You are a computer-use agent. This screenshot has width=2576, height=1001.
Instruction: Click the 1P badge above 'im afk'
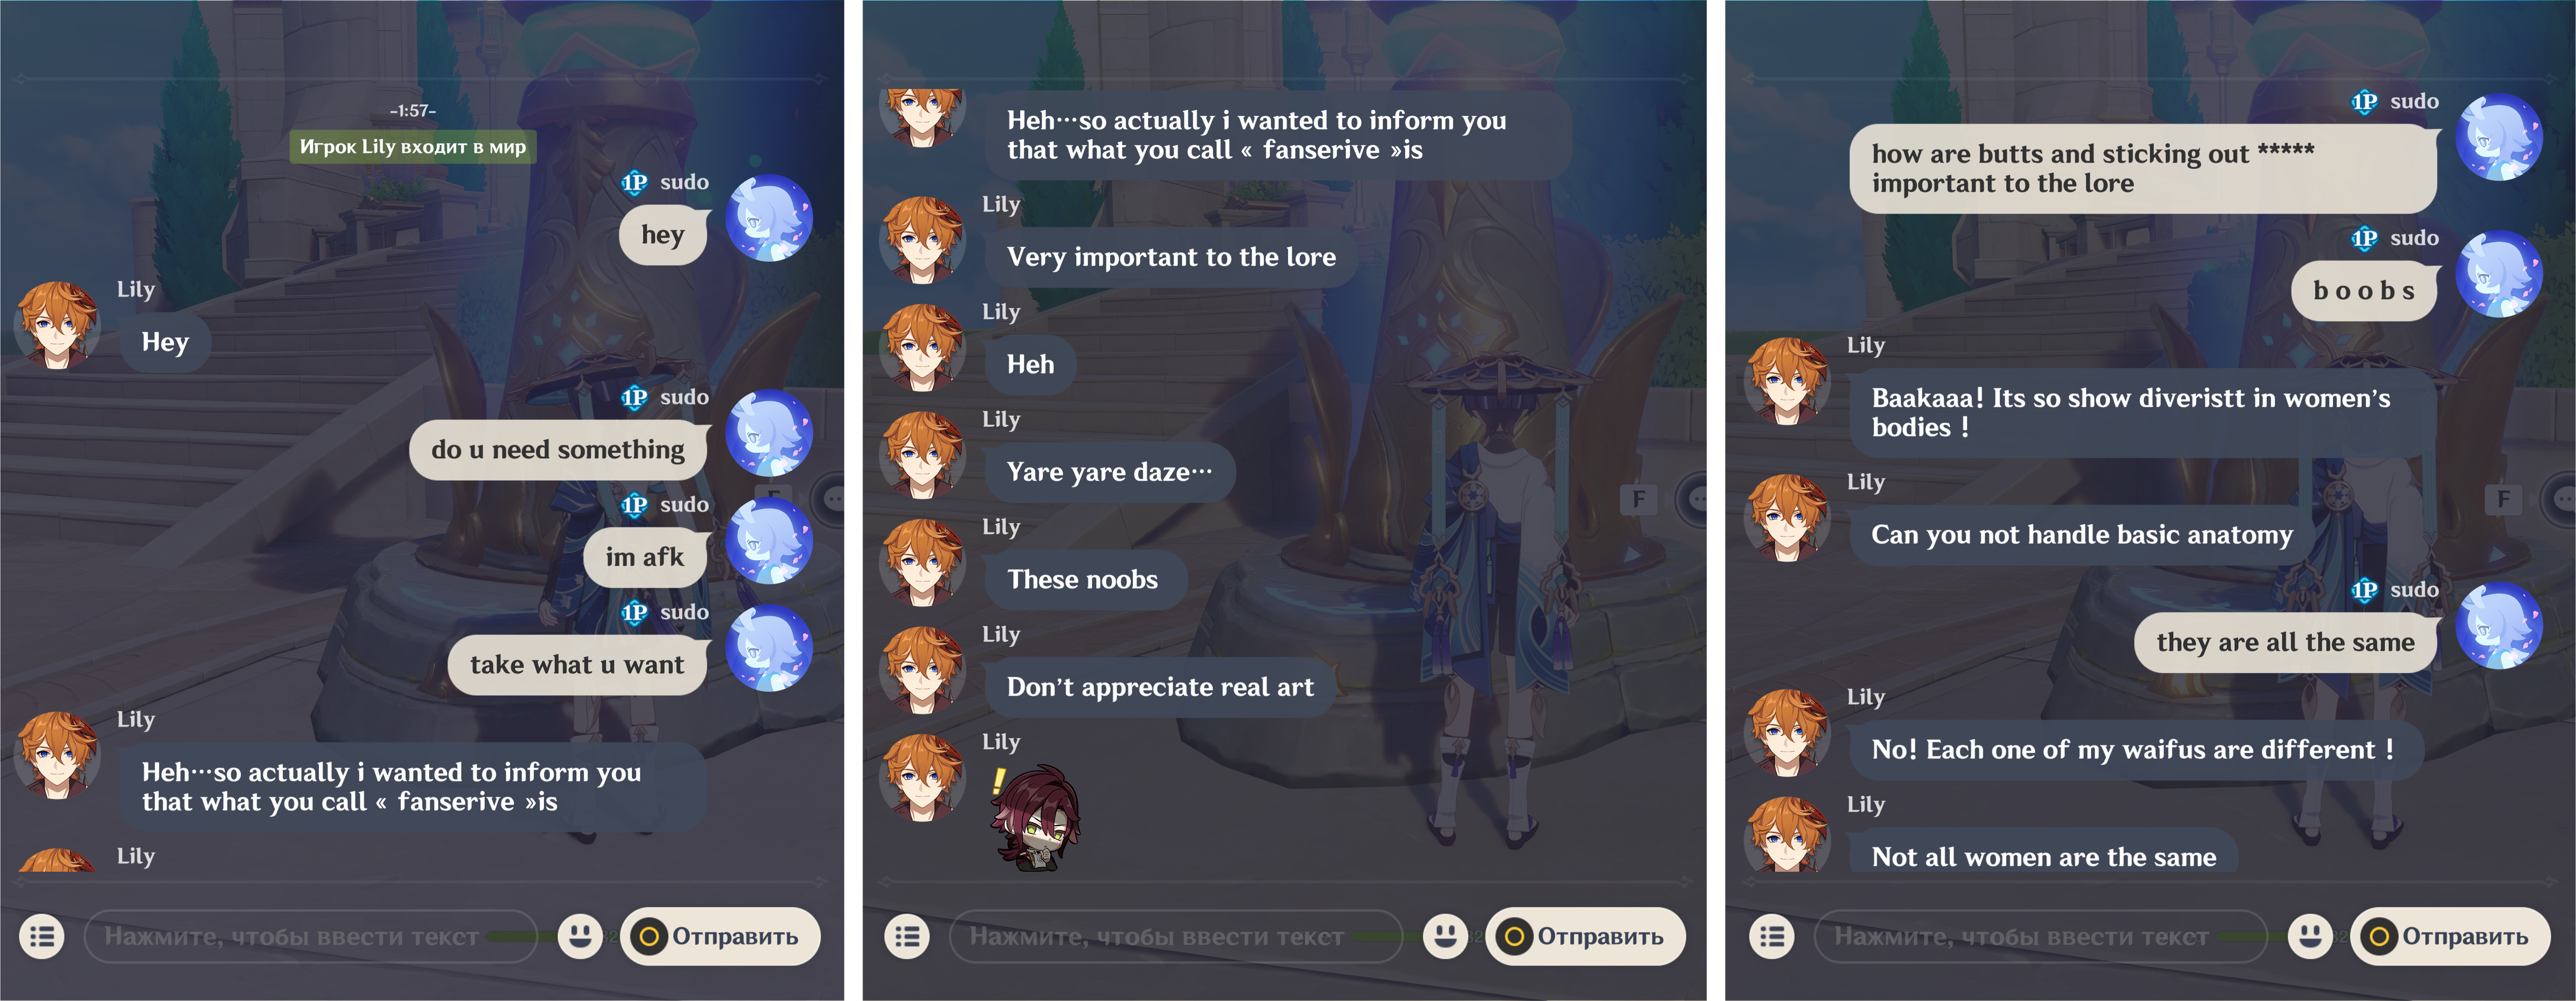pos(634,505)
